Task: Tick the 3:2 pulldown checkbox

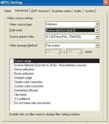Action: [12, 99]
